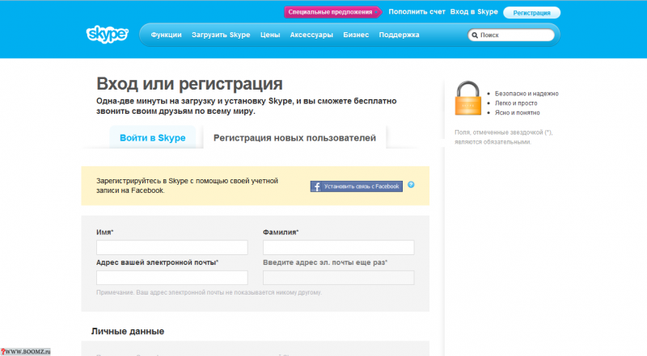
Task: Click the Имя input field
Action: pyautogui.click(x=172, y=248)
